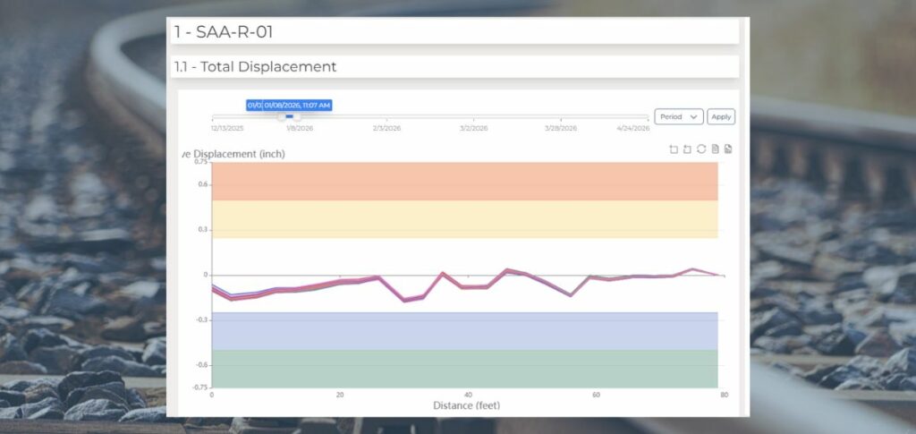Click the -0.3 y-axis tick label
This screenshot has width=916, height=434.
coord(201,320)
